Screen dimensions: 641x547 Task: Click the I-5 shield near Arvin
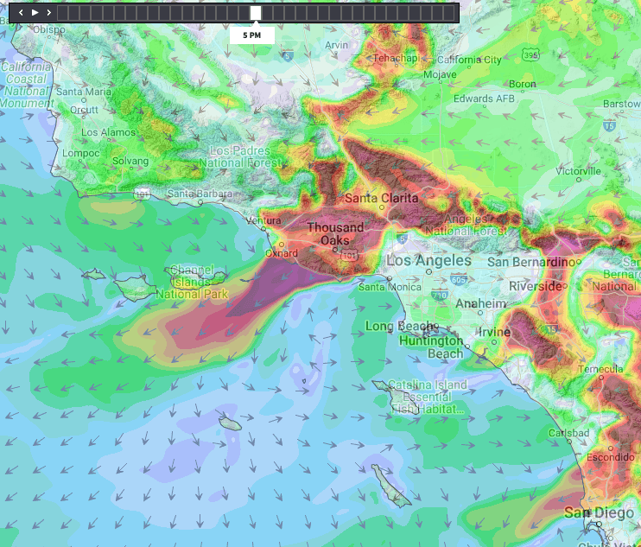click(287, 56)
